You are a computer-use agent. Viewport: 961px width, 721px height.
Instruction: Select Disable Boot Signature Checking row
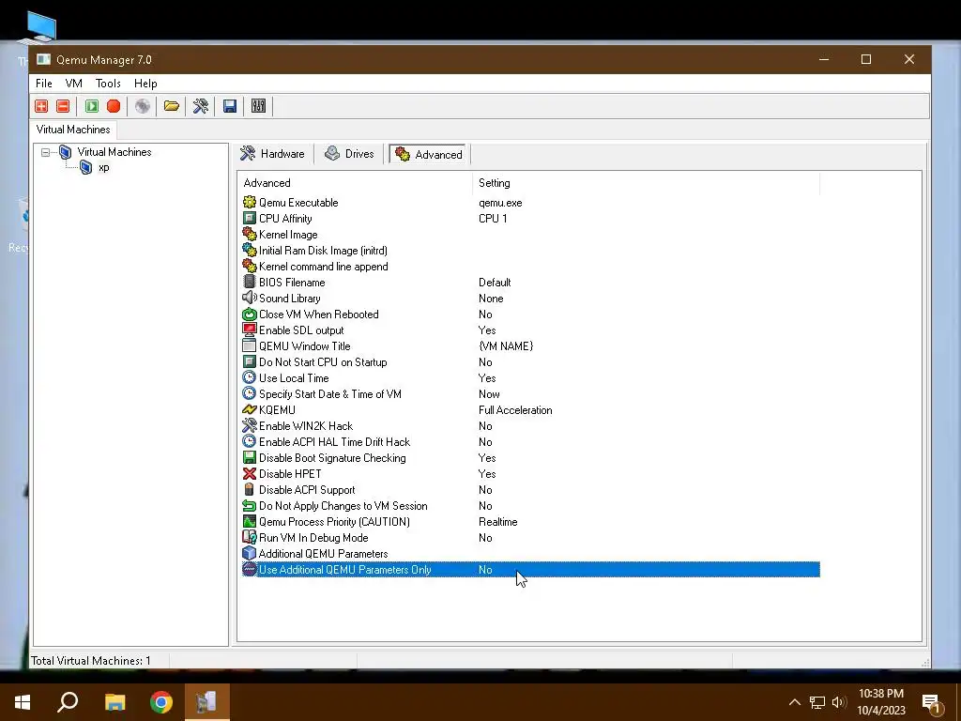click(x=531, y=457)
